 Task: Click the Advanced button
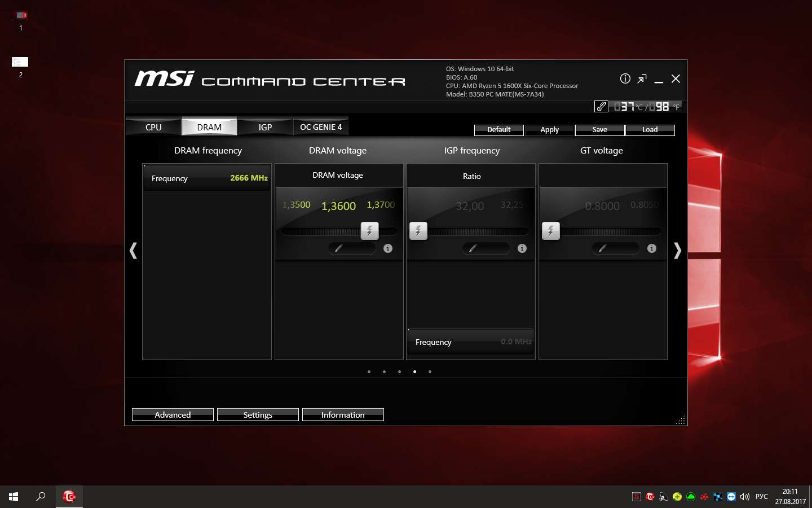(173, 415)
